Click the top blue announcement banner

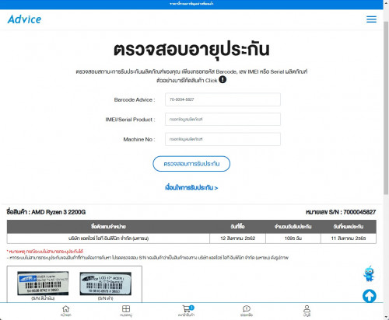[191, 5]
